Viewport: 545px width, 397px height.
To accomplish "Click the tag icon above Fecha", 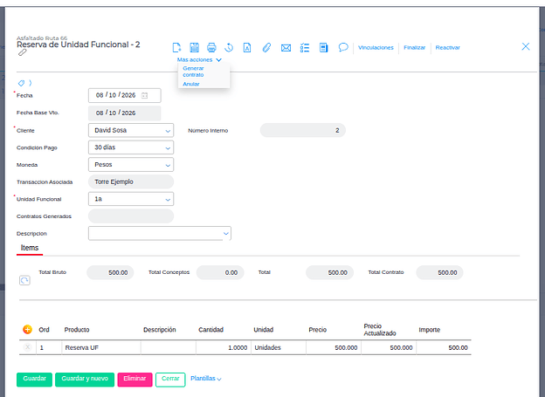I will [21, 83].
